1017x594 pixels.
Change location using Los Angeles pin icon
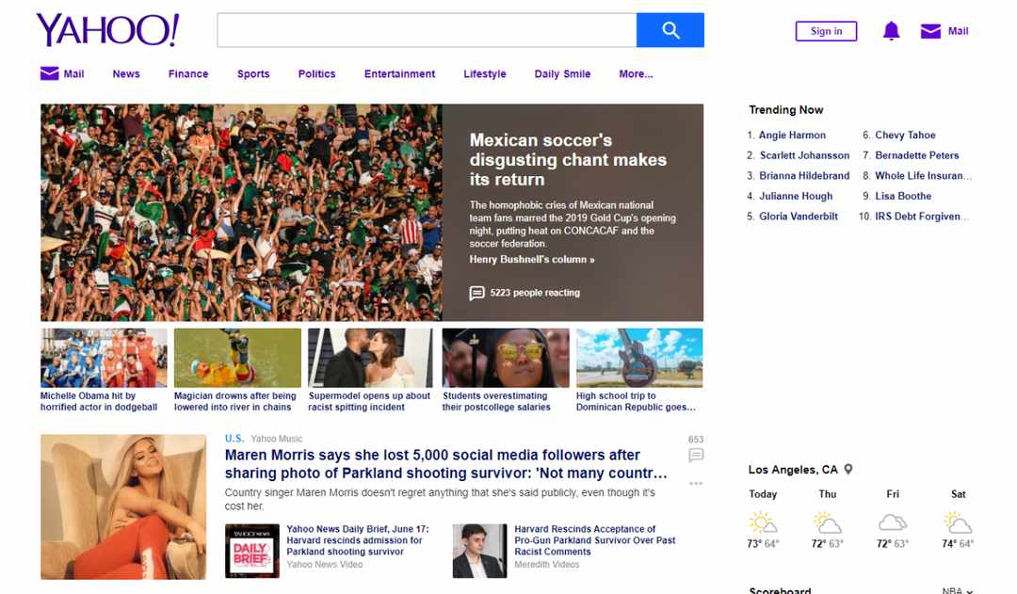[847, 470]
